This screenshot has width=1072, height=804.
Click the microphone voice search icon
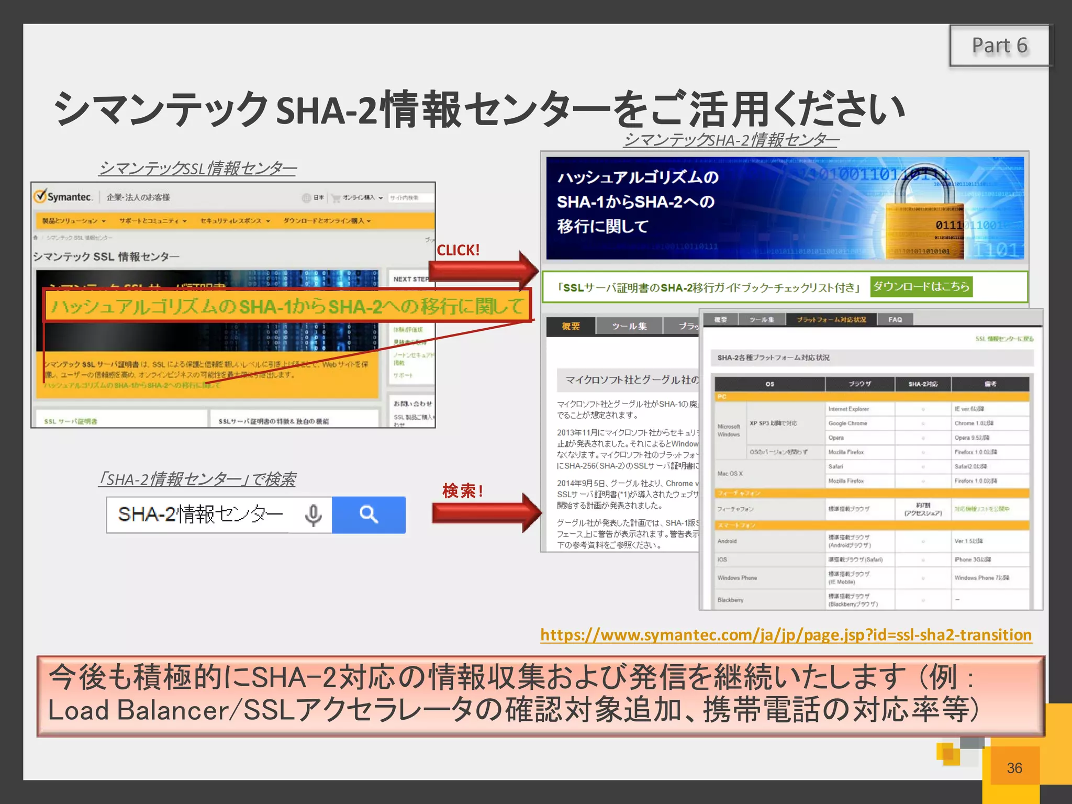313,515
